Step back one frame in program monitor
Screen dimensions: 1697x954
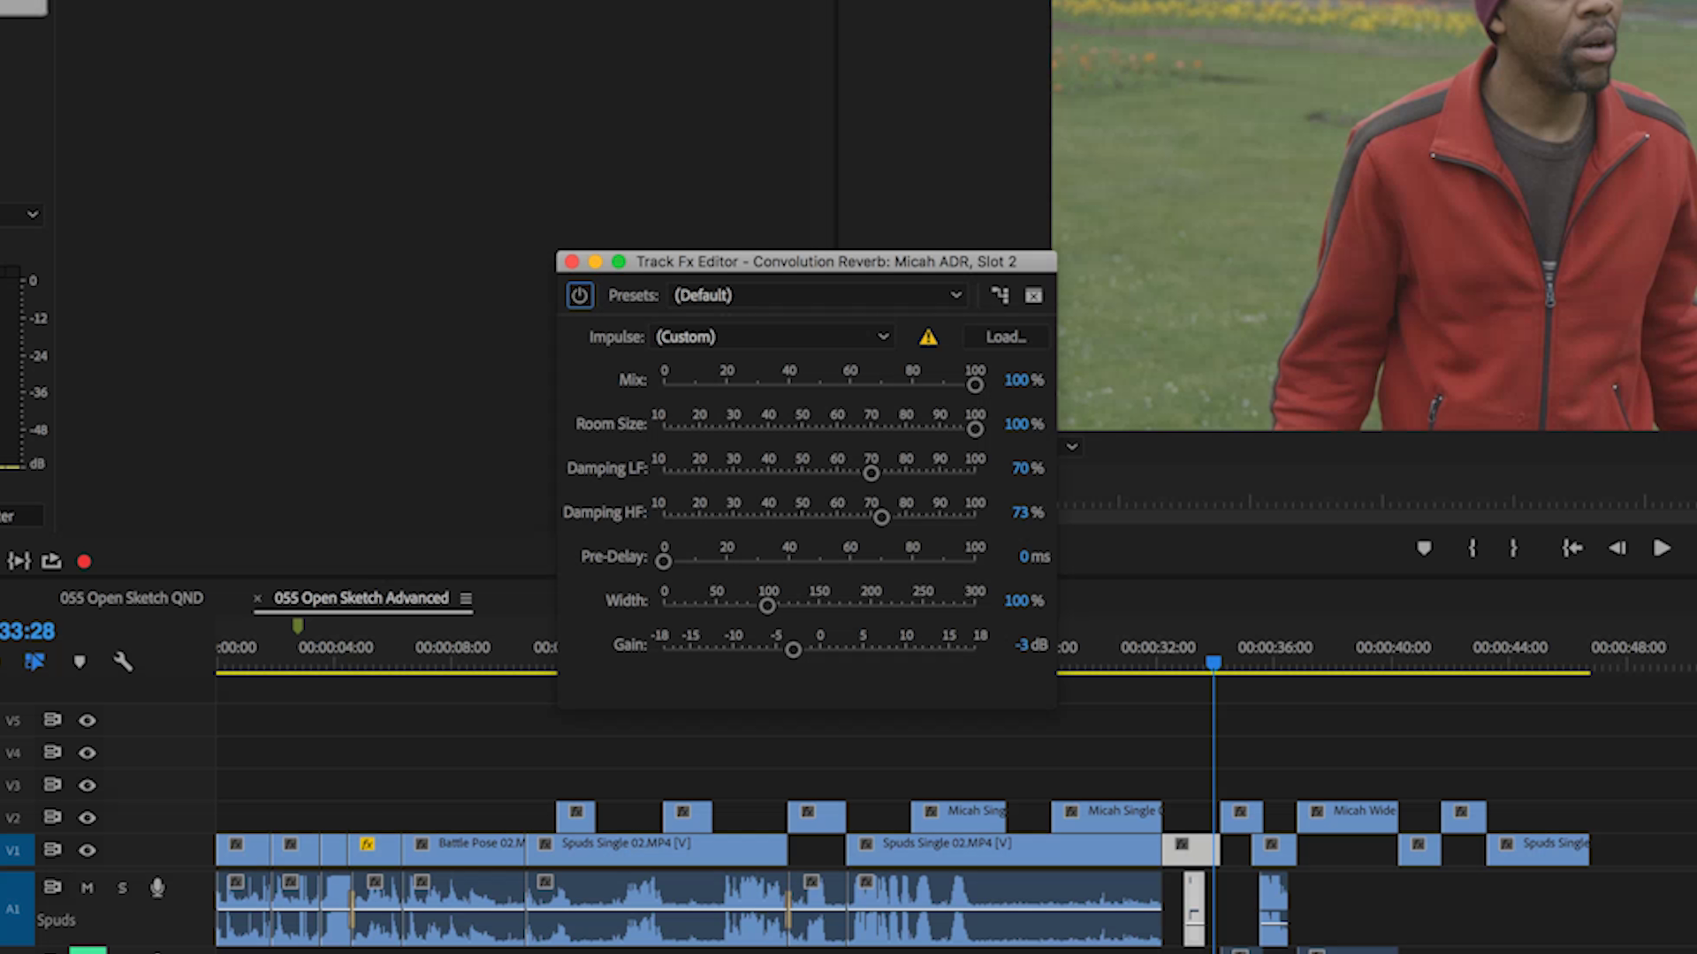click(x=1617, y=549)
